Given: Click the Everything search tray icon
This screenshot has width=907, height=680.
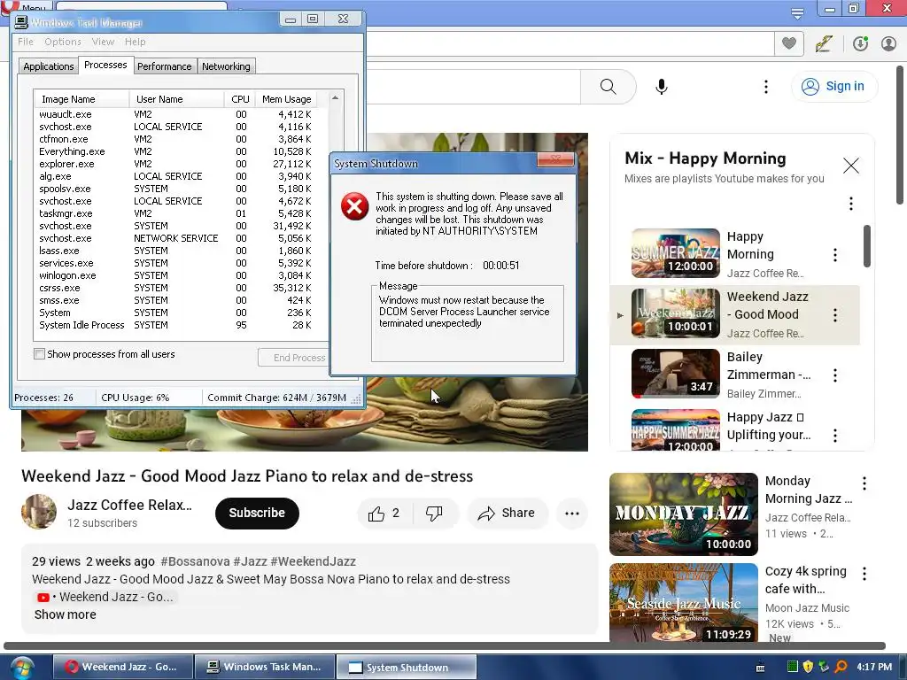Looking at the screenshot, I should pos(841,666).
